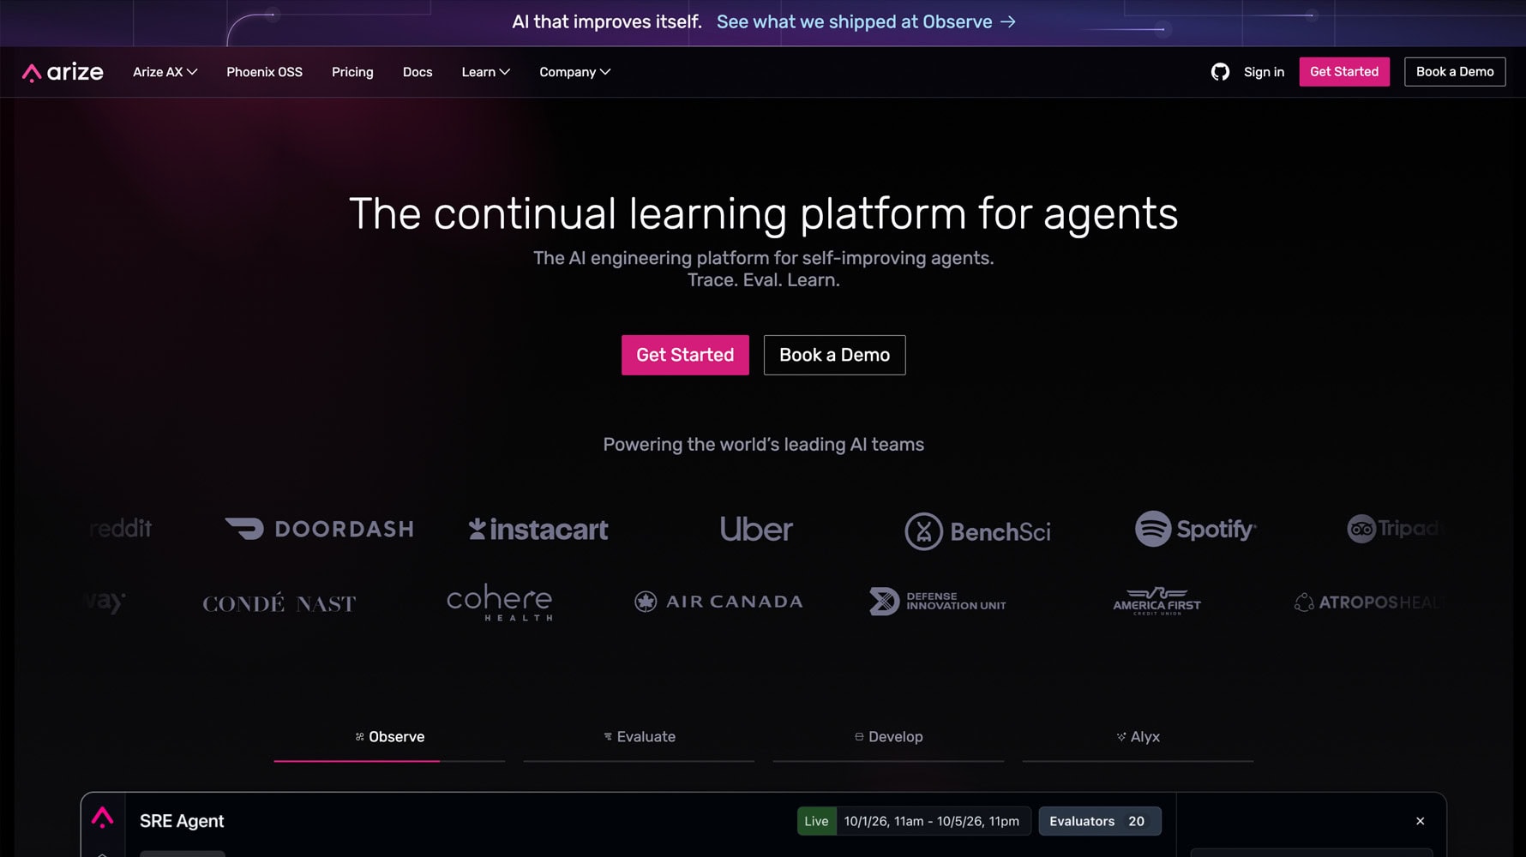Image resolution: width=1526 pixels, height=857 pixels.
Task: Click the Atropos Health logo
Action: tap(1369, 602)
